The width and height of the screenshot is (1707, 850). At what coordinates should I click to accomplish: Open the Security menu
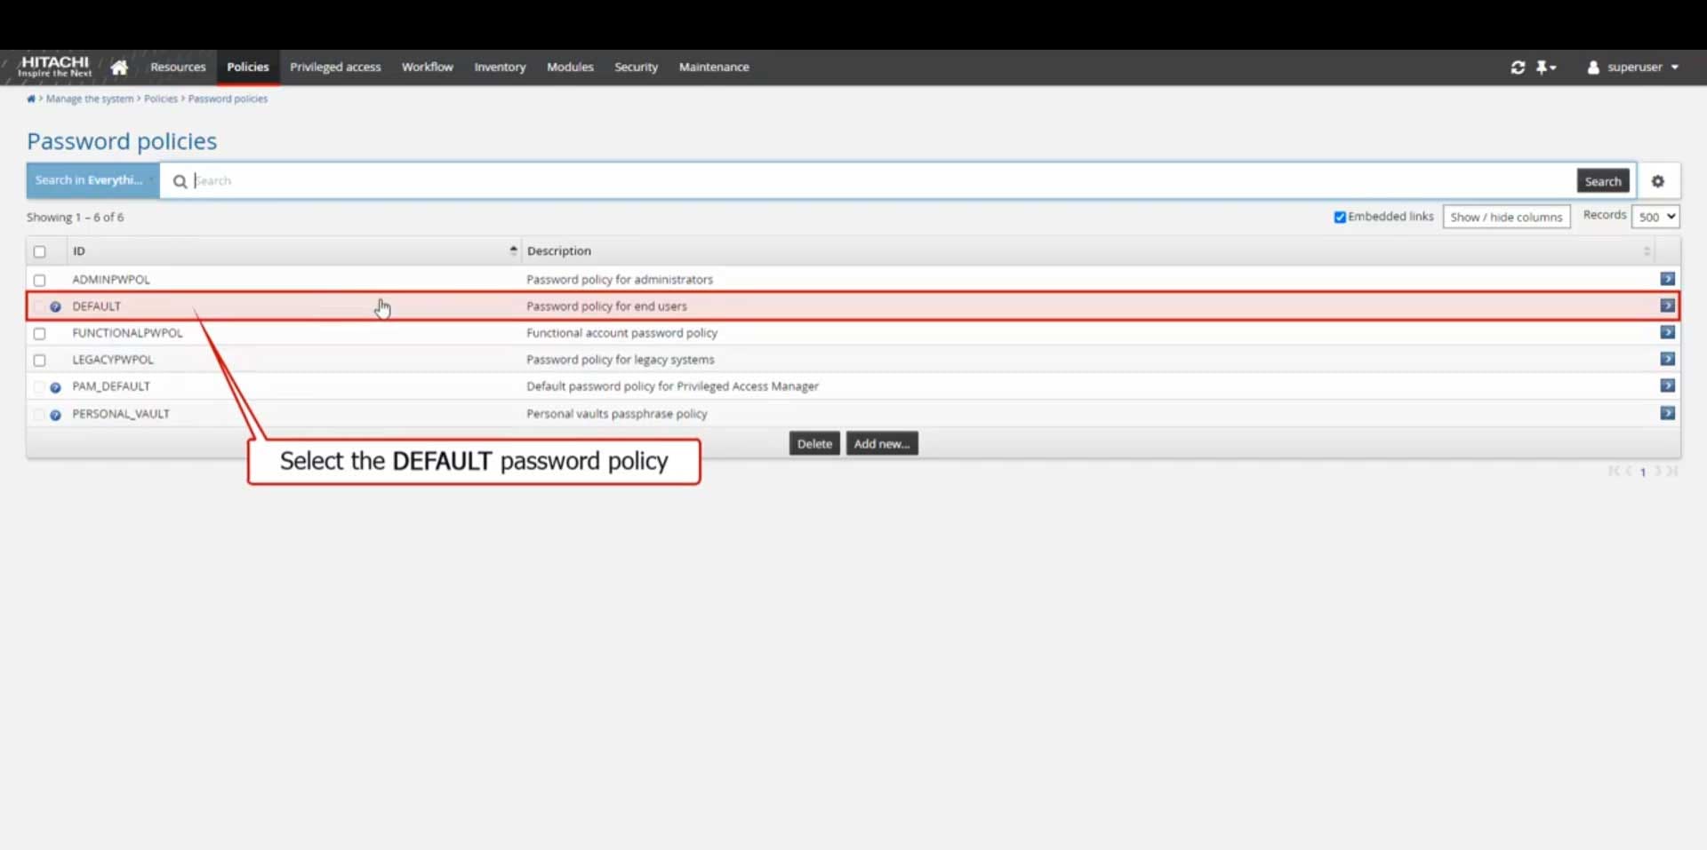pos(637,68)
